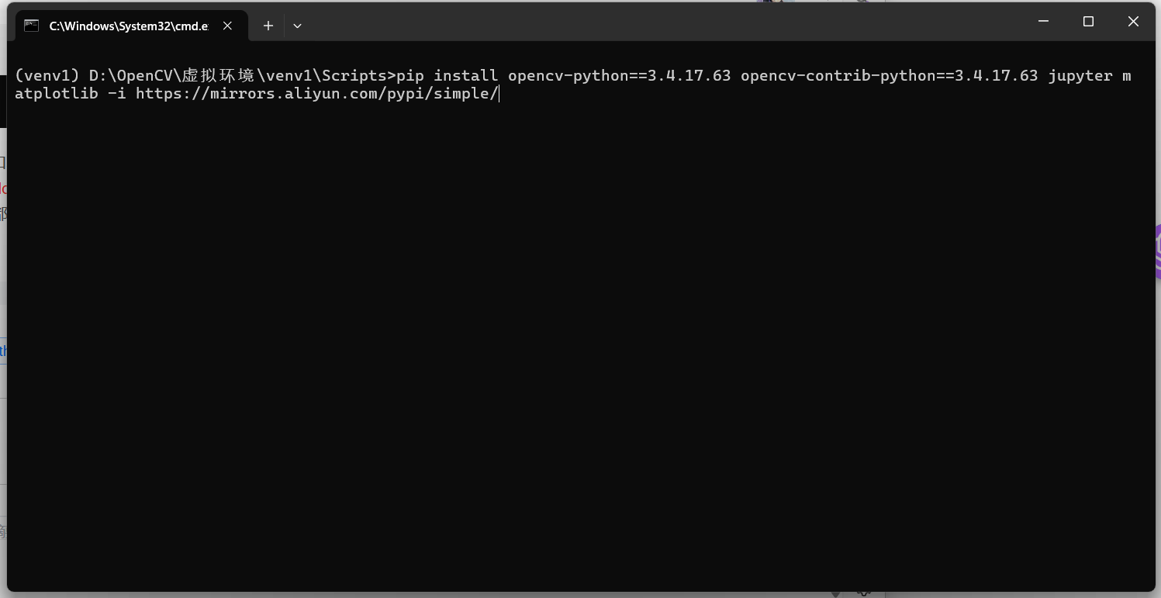This screenshot has width=1161, height=598.
Task: Maximize the terminal window
Action: pos(1088,21)
